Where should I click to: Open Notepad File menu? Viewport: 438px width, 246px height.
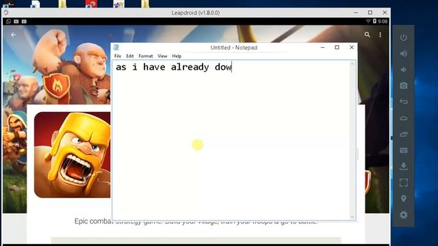pos(118,56)
